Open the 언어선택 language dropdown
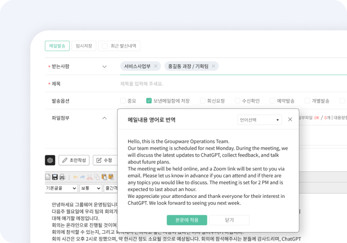Image resolution: width=347 pixels, height=243 pixels. tap(259, 120)
